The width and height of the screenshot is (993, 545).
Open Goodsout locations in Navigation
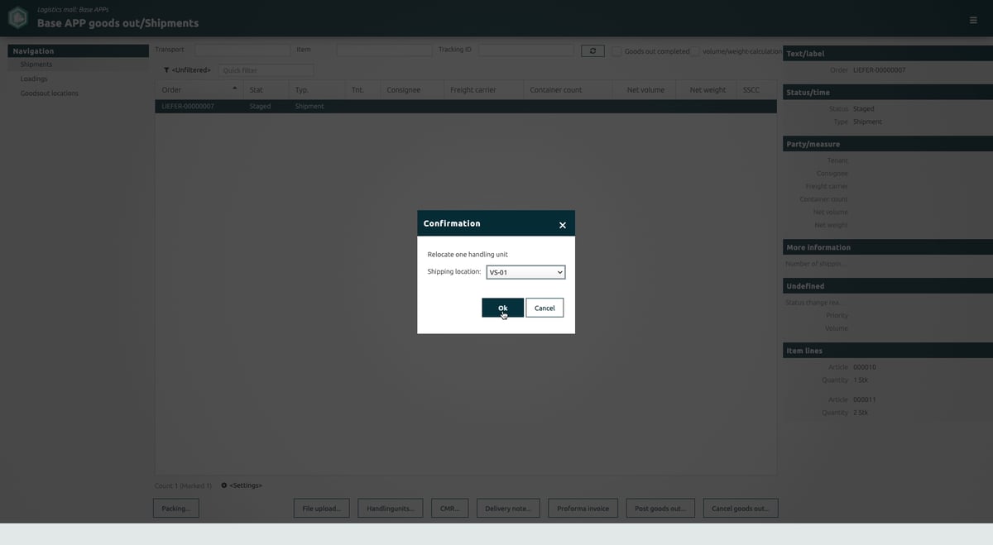point(50,93)
